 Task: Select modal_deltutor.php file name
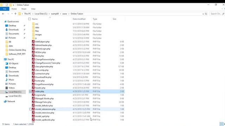tap(44, 106)
